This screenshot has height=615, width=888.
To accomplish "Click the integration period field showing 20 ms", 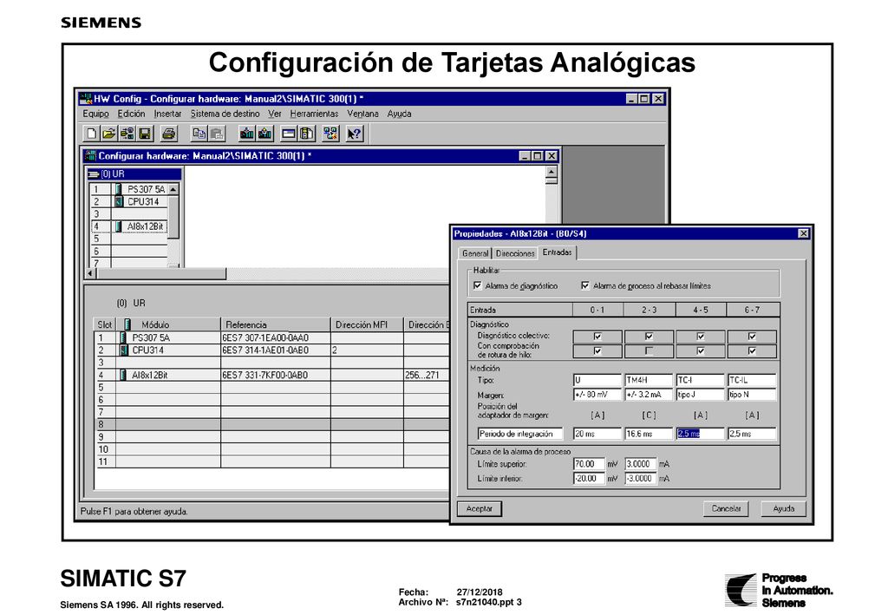I will point(597,434).
